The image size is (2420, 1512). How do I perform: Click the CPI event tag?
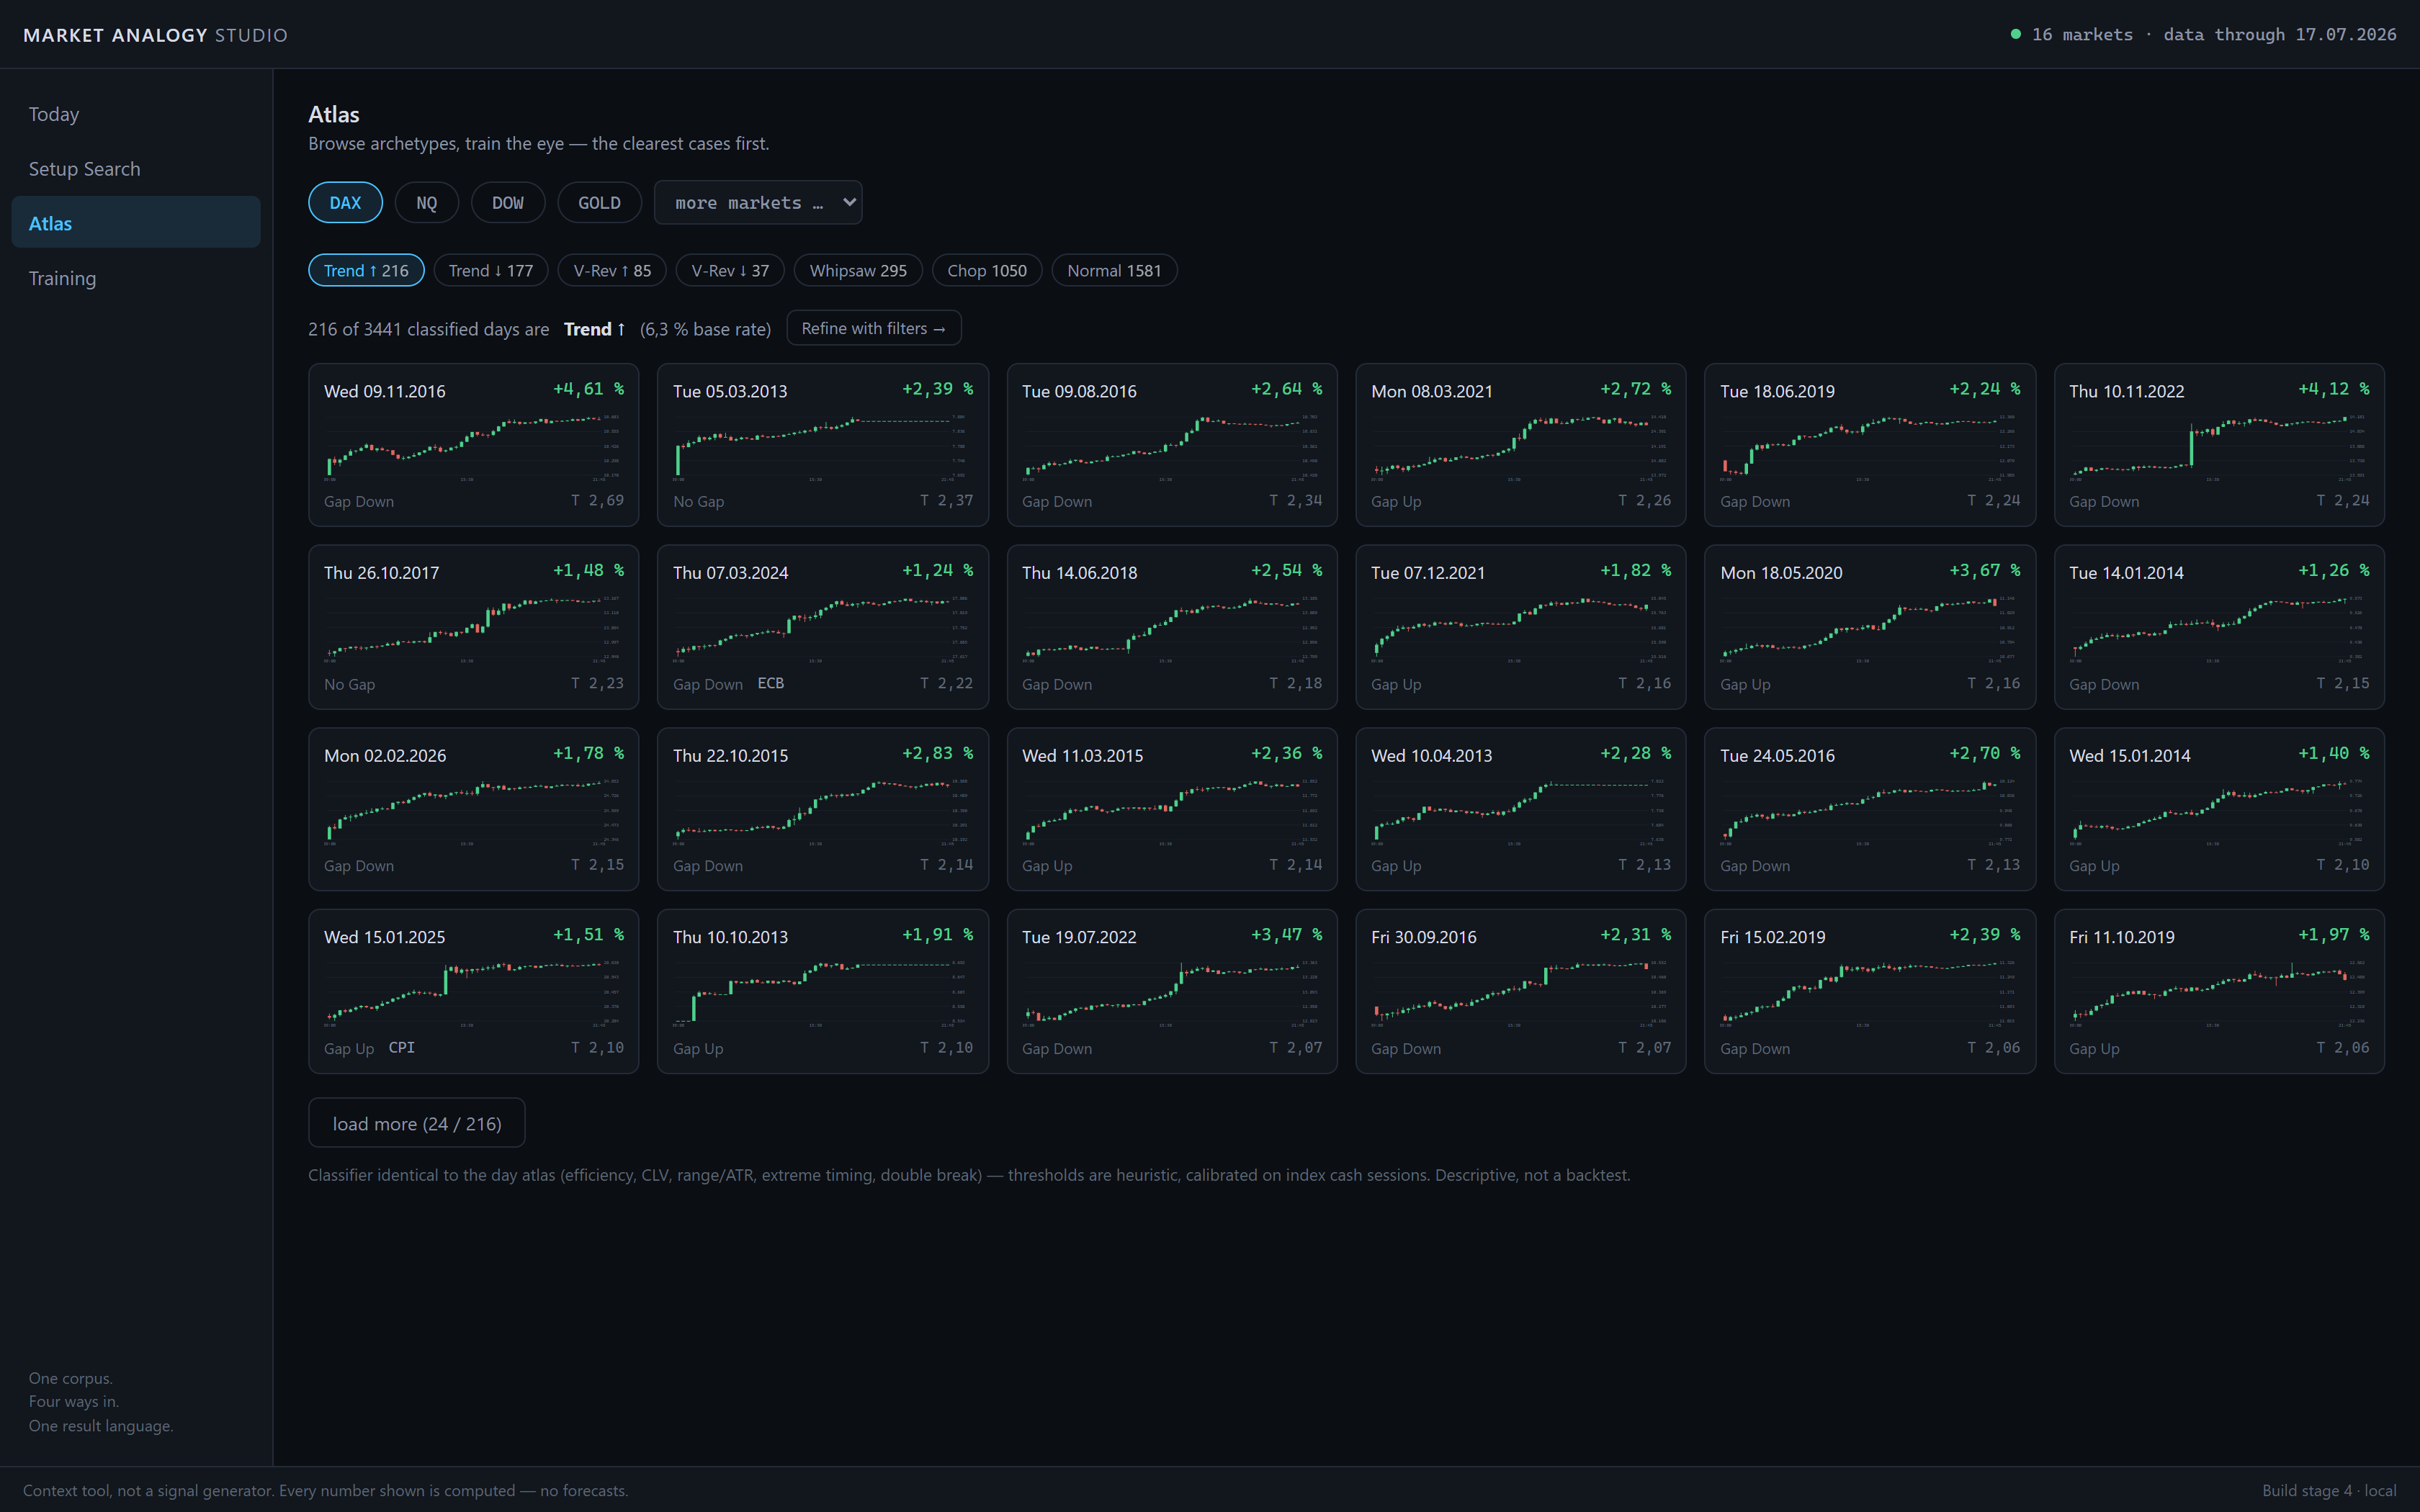click(402, 1047)
